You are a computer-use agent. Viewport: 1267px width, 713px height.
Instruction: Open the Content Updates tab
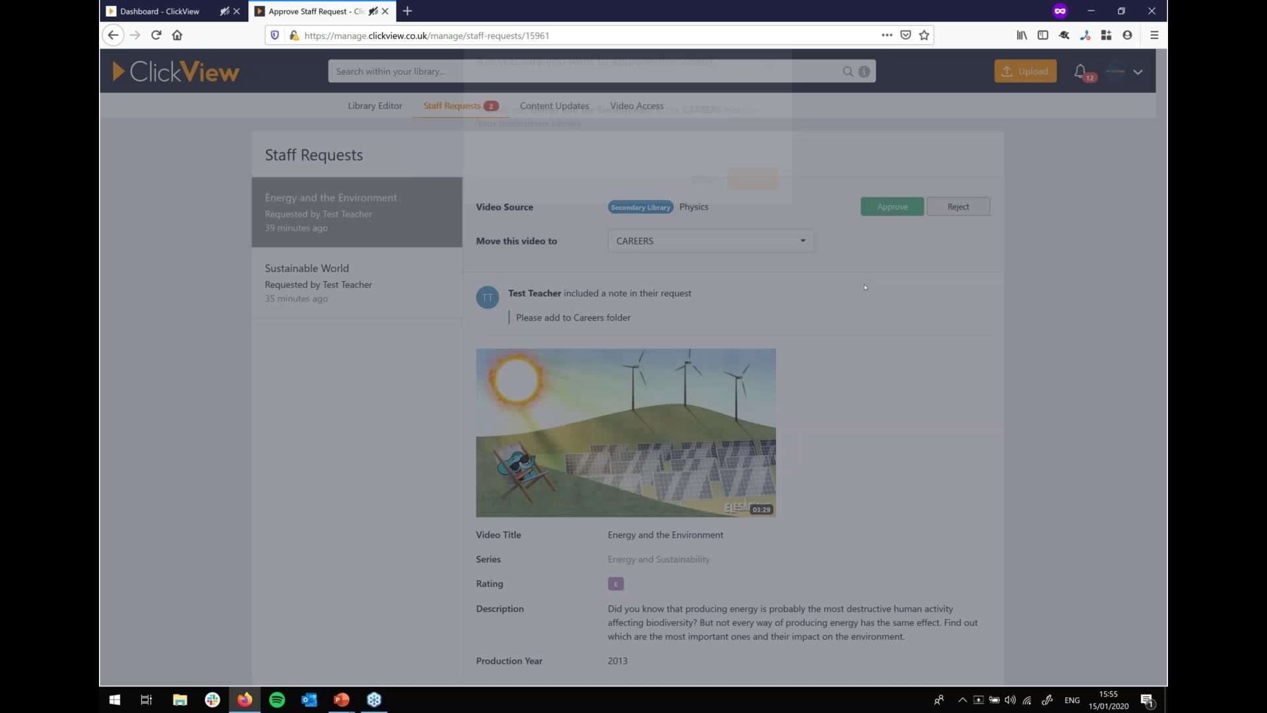point(554,106)
